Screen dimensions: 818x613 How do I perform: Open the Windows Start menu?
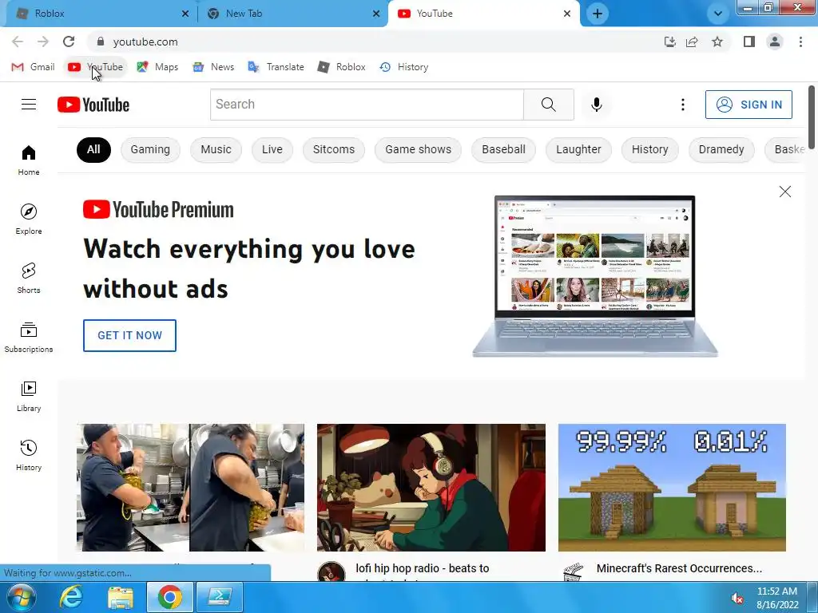pyautogui.click(x=21, y=598)
